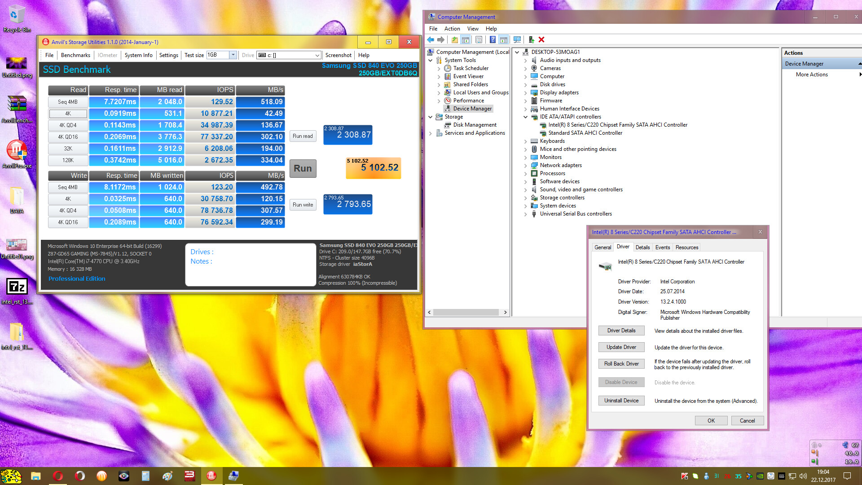Collapse IDE ATA/ATAPI controllers node

(525, 117)
